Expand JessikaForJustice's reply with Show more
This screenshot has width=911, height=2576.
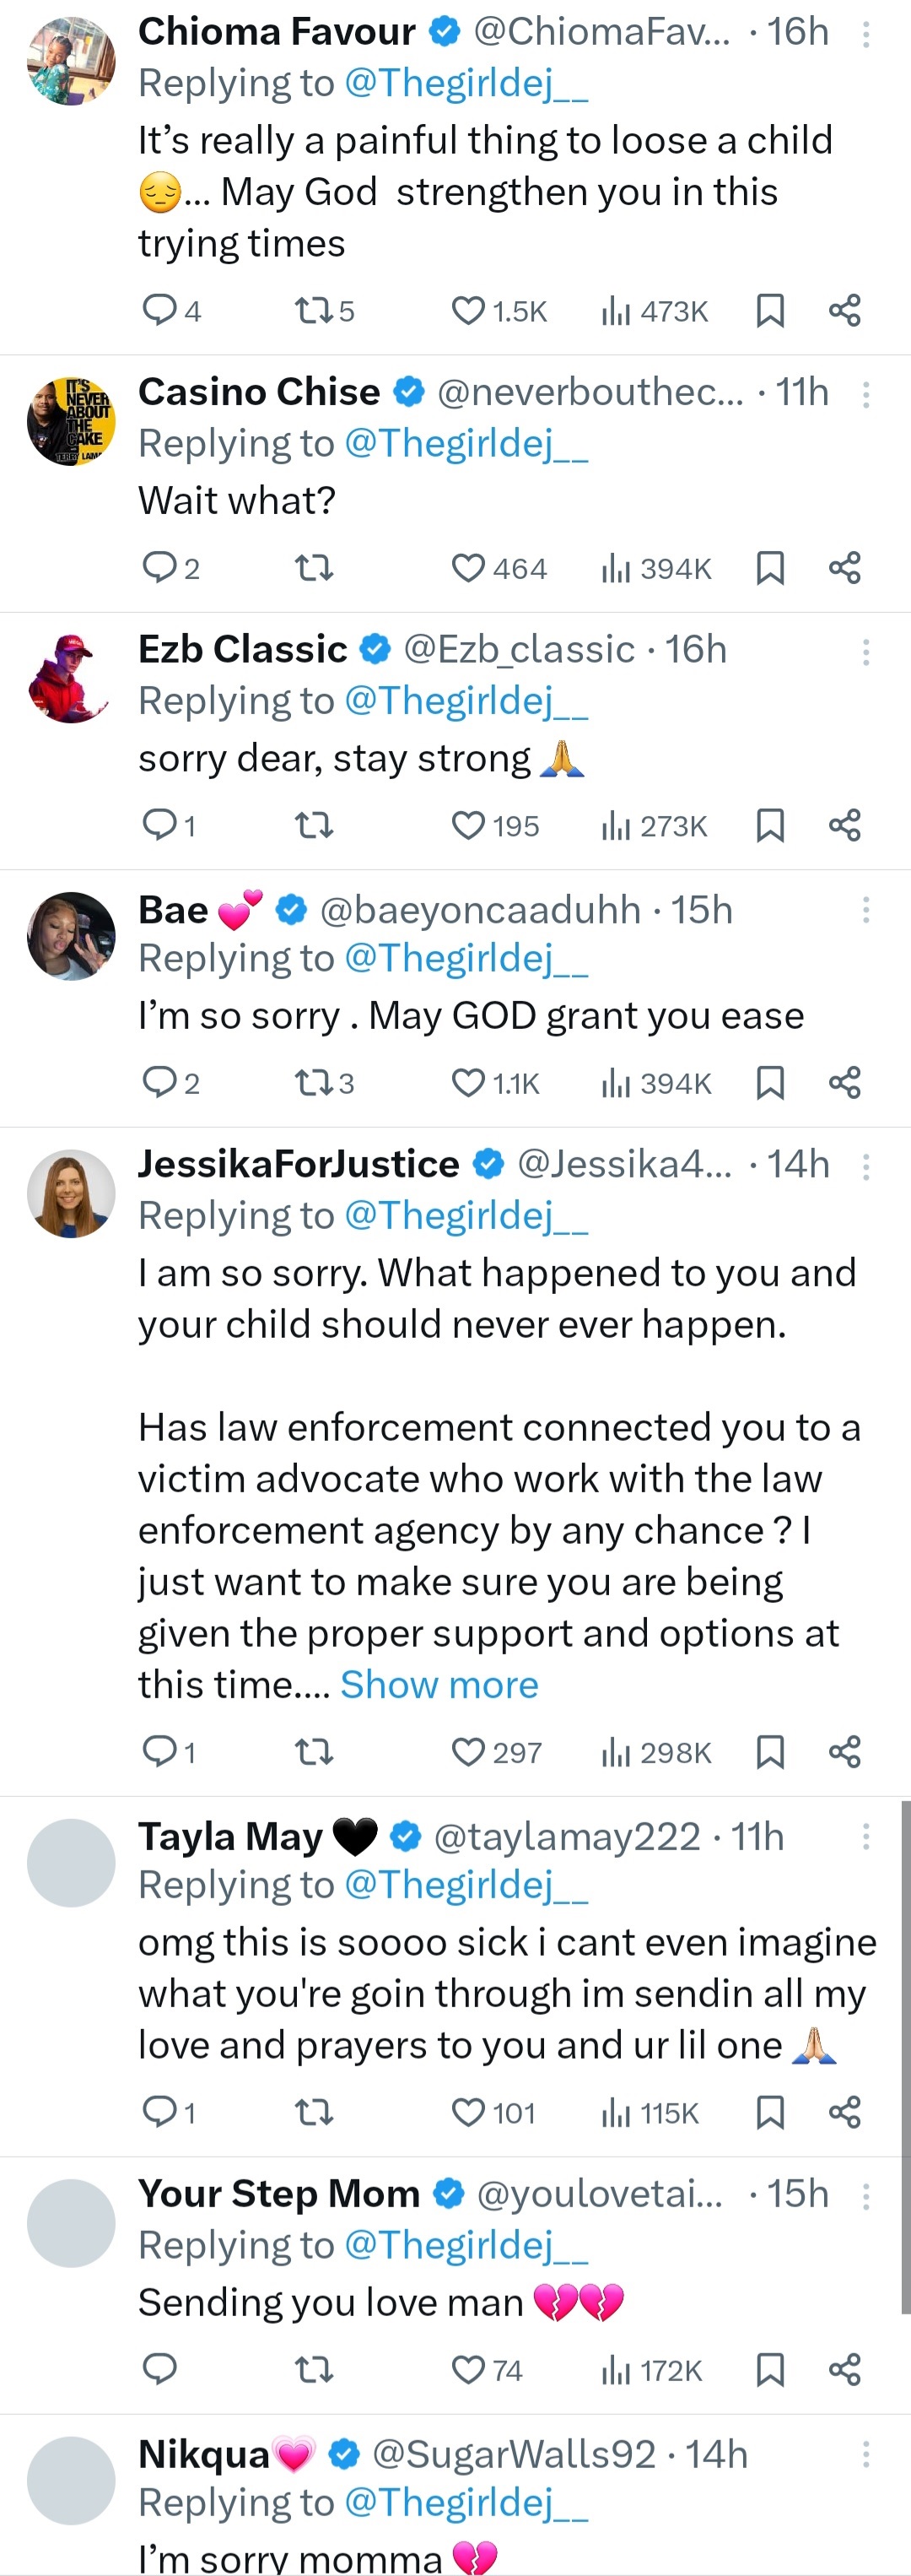pyautogui.click(x=439, y=1685)
